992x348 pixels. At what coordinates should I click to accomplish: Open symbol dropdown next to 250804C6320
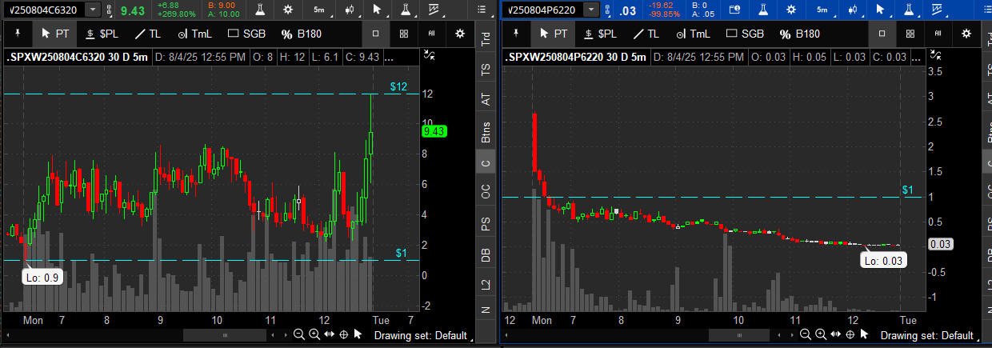pyautogui.click(x=93, y=10)
